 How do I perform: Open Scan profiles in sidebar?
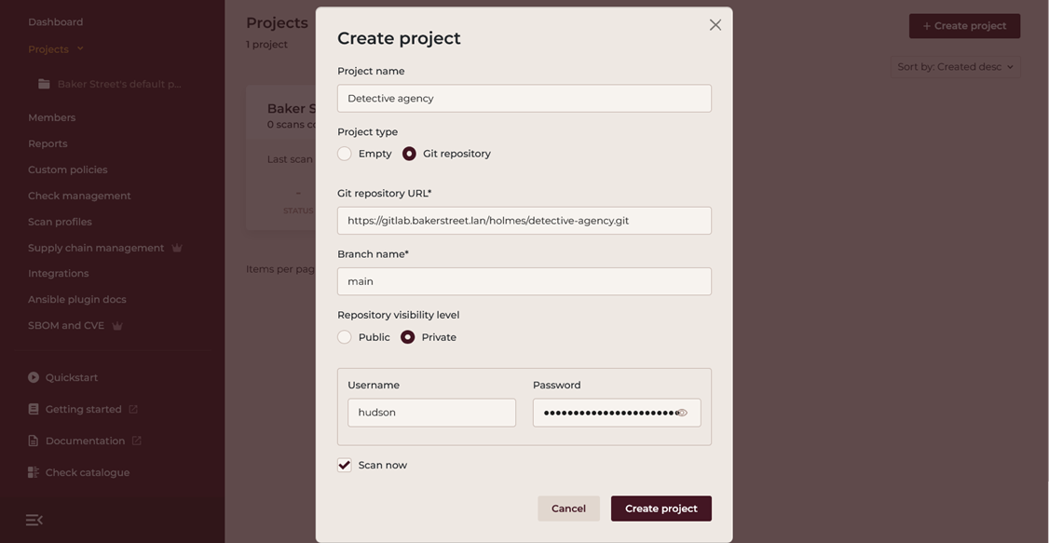tap(60, 222)
